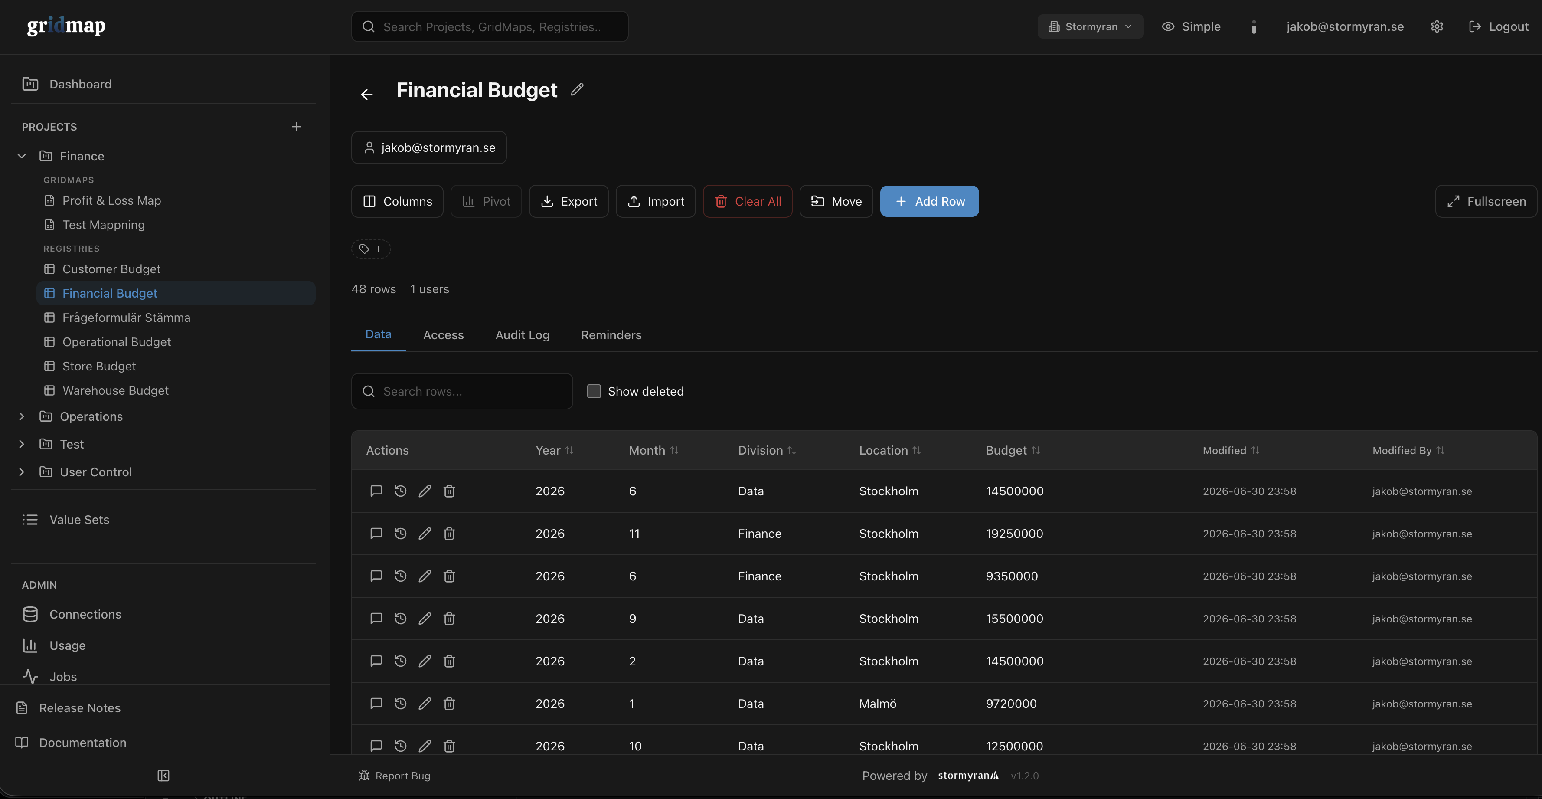Expand the Test project
Image resolution: width=1542 pixels, height=799 pixels.
point(22,444)
